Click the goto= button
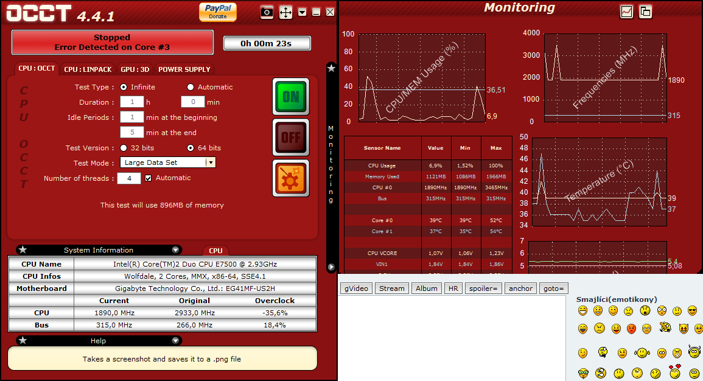The image size is (703, 381). point(554,288)
